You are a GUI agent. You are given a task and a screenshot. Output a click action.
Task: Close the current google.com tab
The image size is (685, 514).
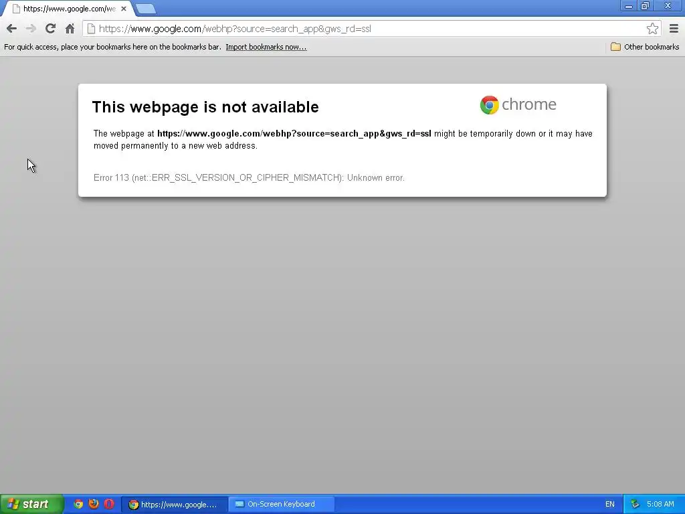(124, 9)
